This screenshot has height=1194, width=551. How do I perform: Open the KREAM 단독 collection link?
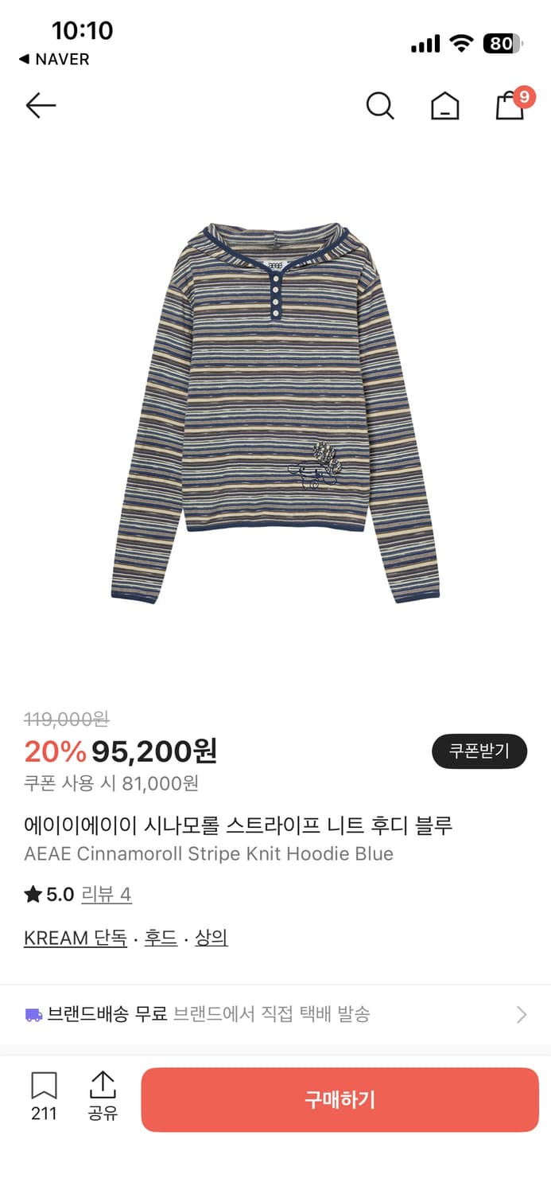point(74,937)
